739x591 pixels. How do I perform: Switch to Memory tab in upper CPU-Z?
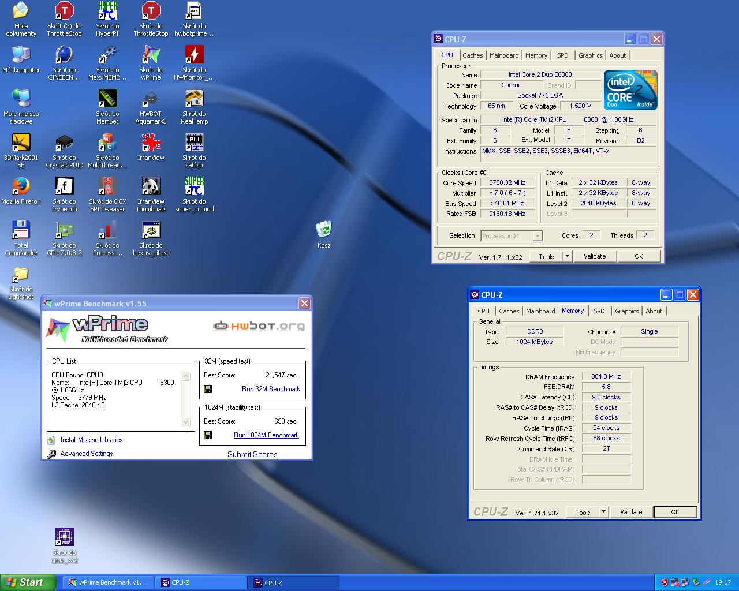[536, 55]
